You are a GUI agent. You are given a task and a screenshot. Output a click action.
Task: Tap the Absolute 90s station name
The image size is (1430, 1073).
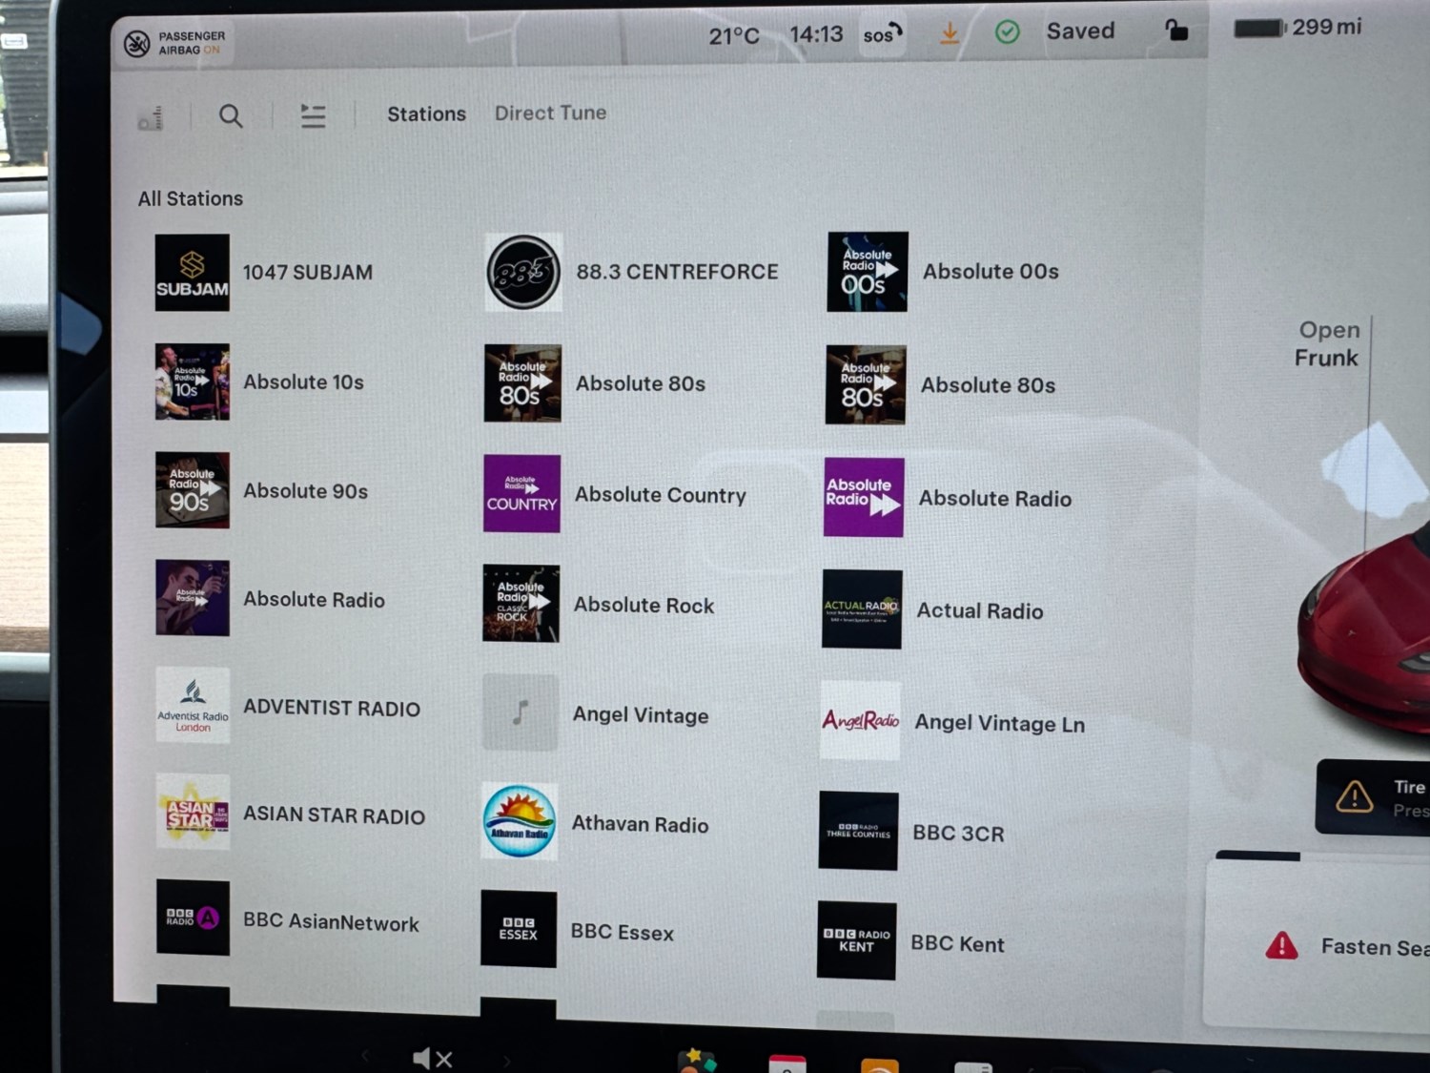[x=305, y=491]
